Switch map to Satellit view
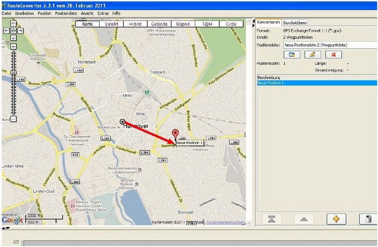The width and height of the screenshot is (378, 247). click(111, 24)
